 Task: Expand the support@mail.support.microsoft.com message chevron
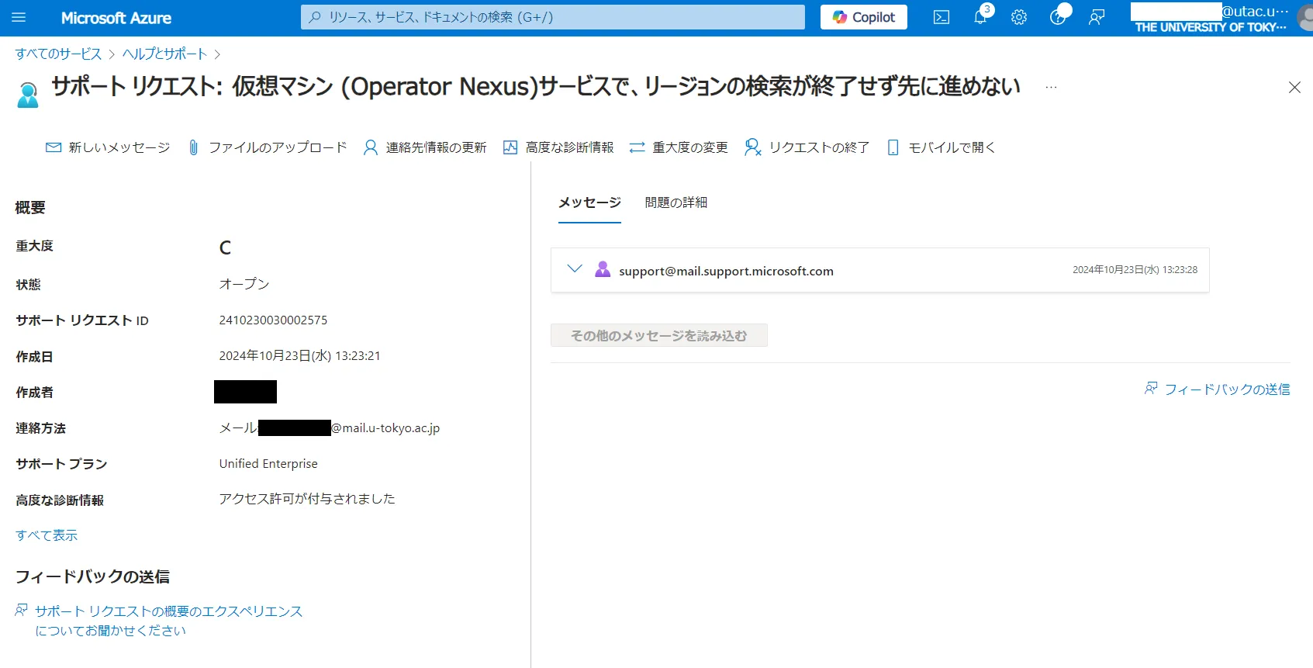575,269
